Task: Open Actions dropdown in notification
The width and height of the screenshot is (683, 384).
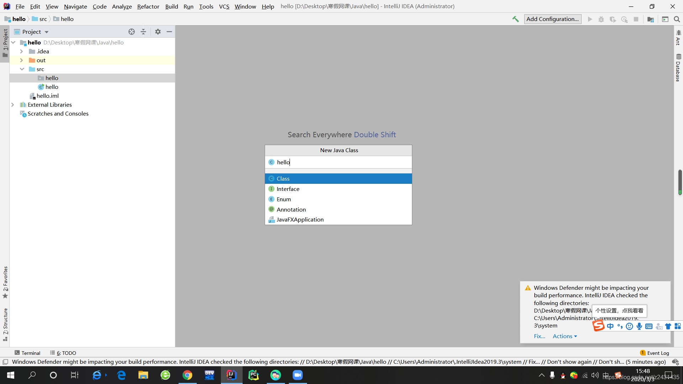Action: point(565,336)
